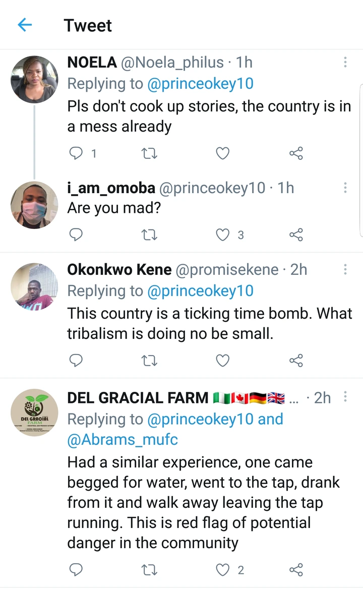
Task: Reply to NOELA's tweet
Action: 76,153
